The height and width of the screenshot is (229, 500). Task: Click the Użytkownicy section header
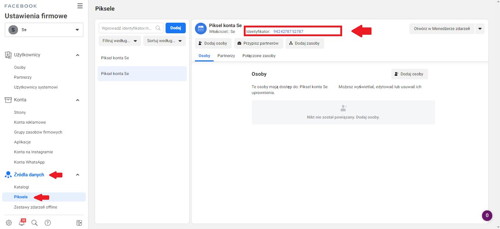point(27,55)
